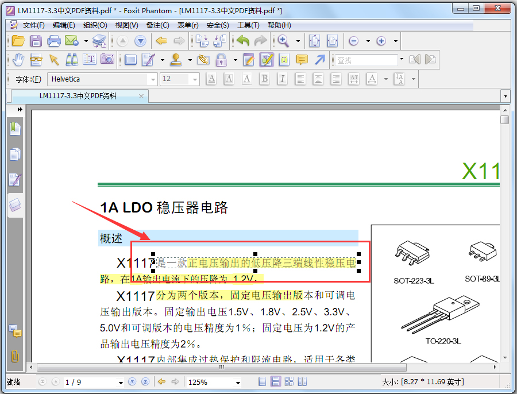Toggle Italic text formatting
This screenshot has height=394, width=517.
(282, 79)
